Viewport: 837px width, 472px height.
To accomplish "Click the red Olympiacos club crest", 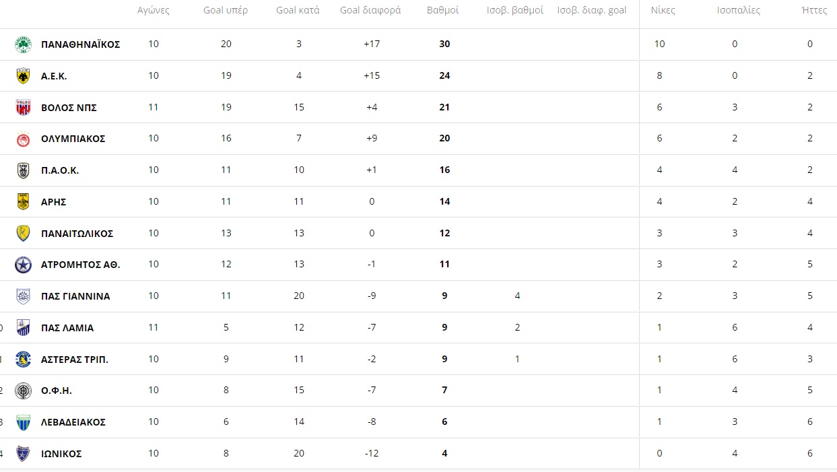I will [24, 139].
